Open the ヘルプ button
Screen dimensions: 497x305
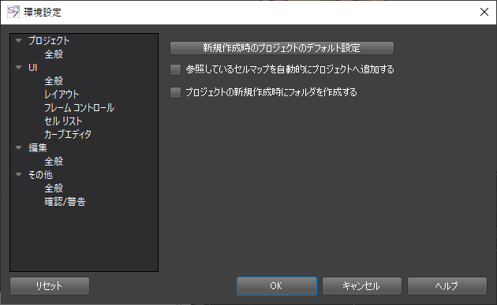[x=447, y=286]
